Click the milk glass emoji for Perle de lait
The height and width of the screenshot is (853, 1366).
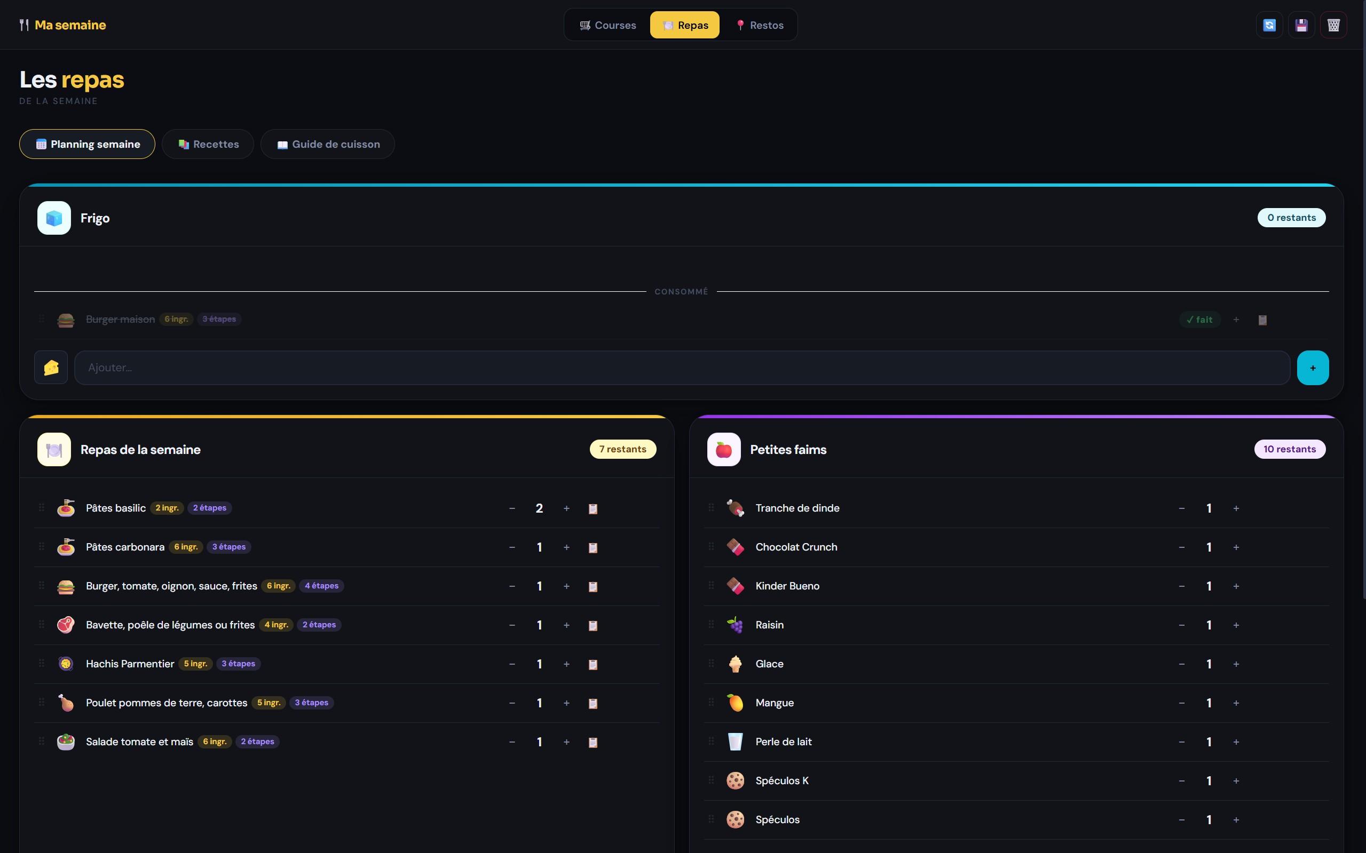735,742
